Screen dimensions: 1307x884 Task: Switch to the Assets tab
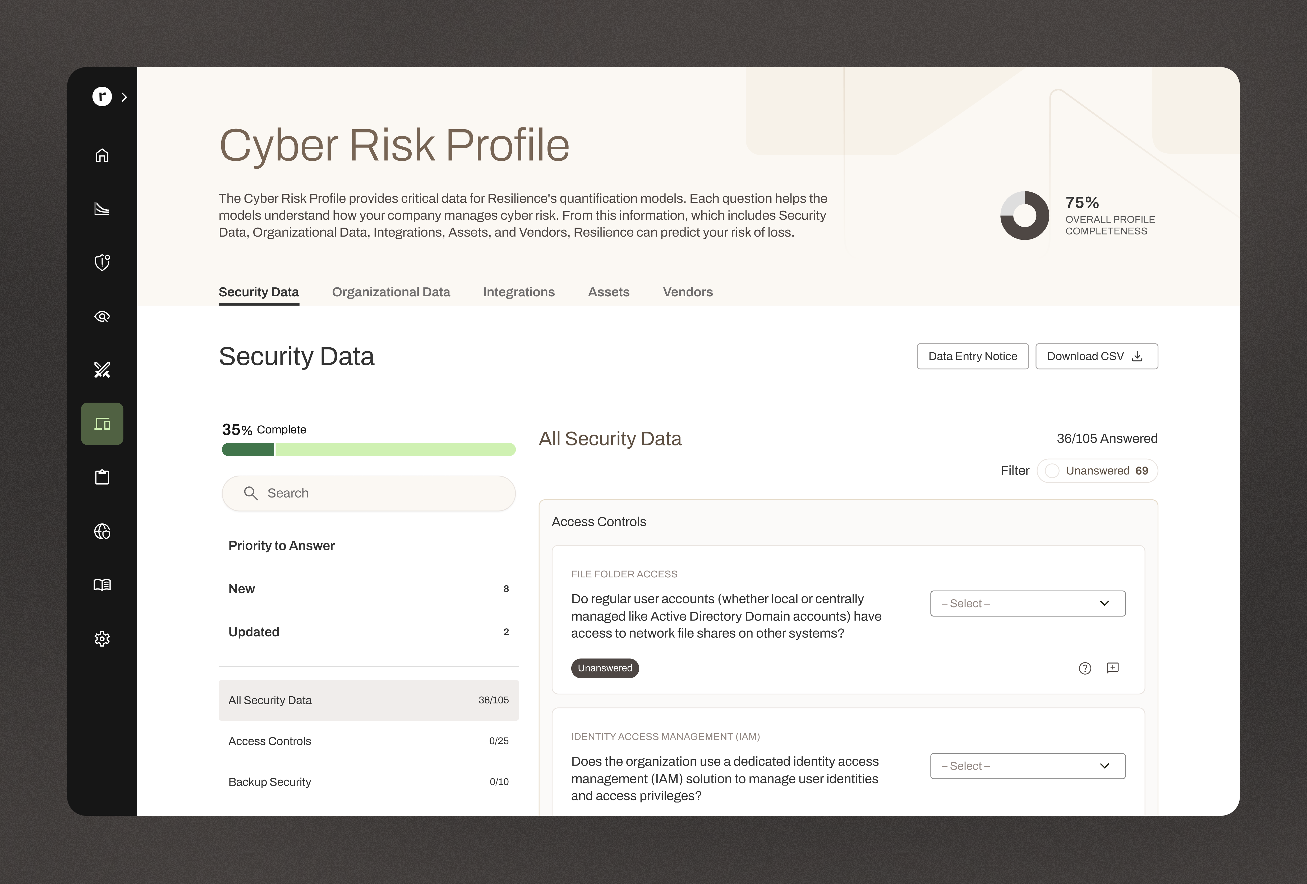(609, 292)
